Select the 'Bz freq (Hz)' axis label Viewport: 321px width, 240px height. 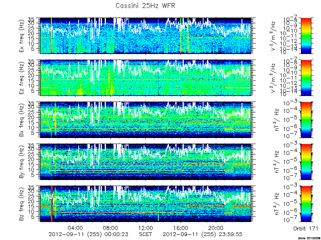coord(22,204)
